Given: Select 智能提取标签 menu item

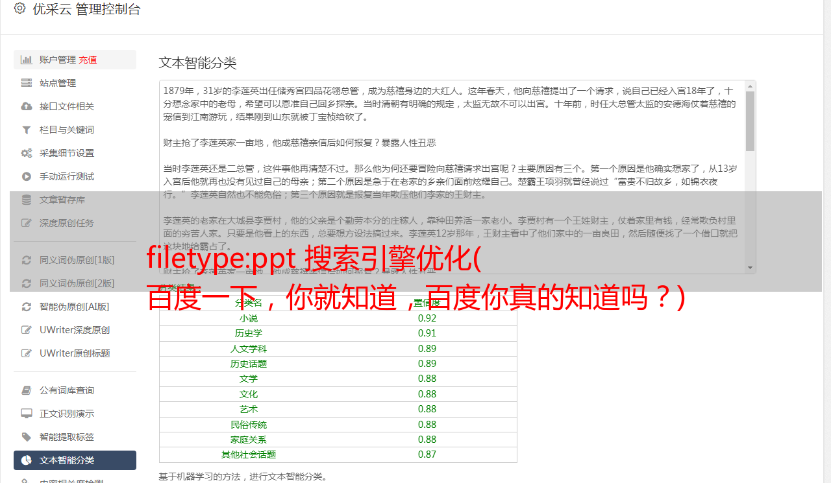Looking at the screenshot, I should click(75, 437).
